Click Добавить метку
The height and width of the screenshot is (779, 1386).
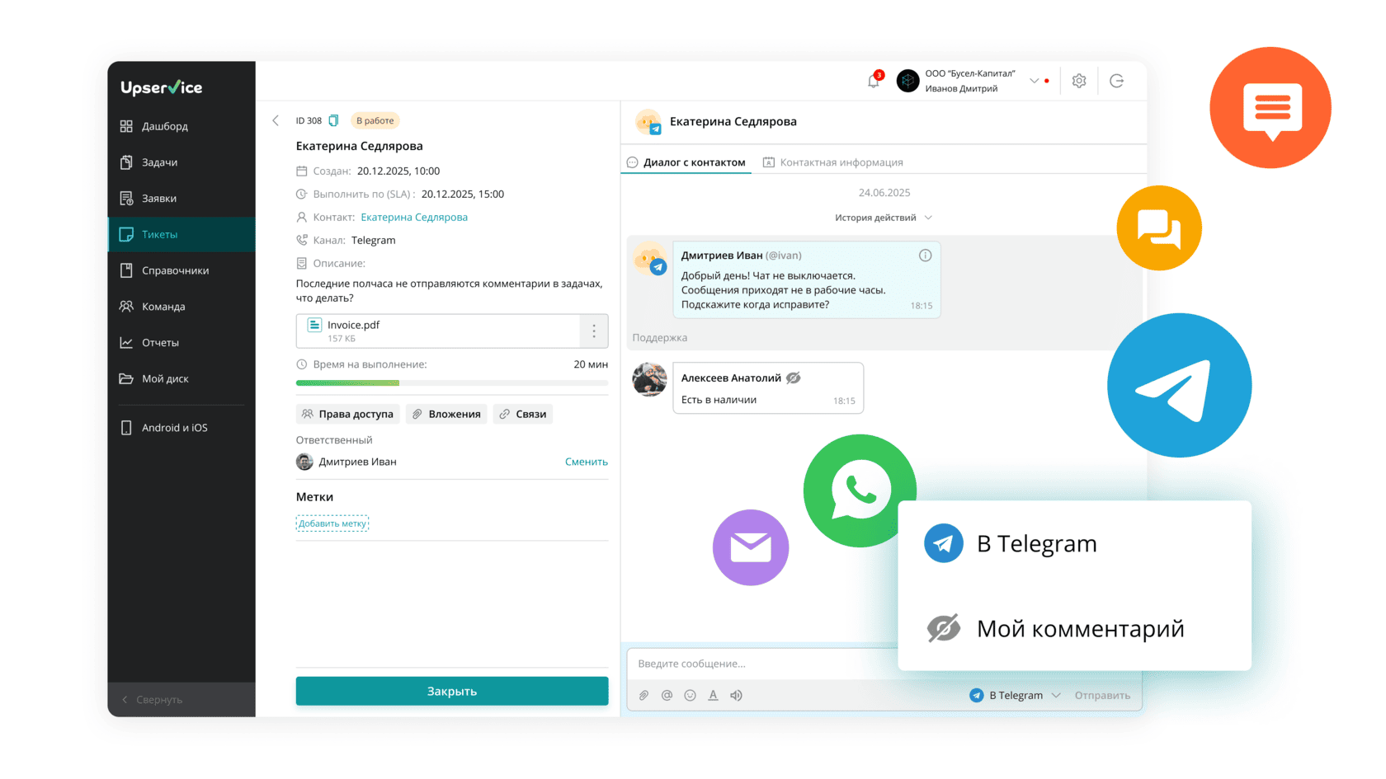(x=332, y=523)
